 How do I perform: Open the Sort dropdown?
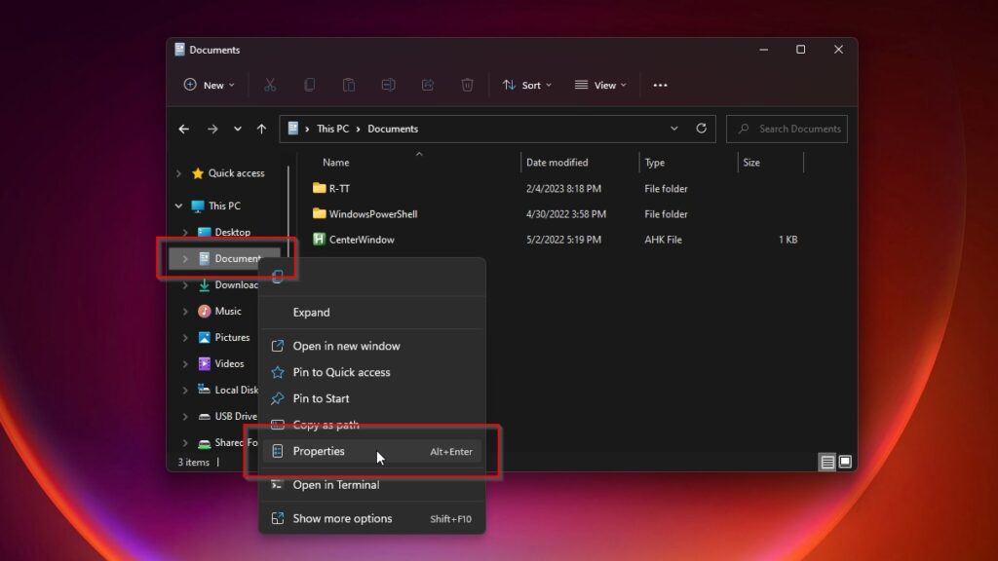(x=527, y=86)
